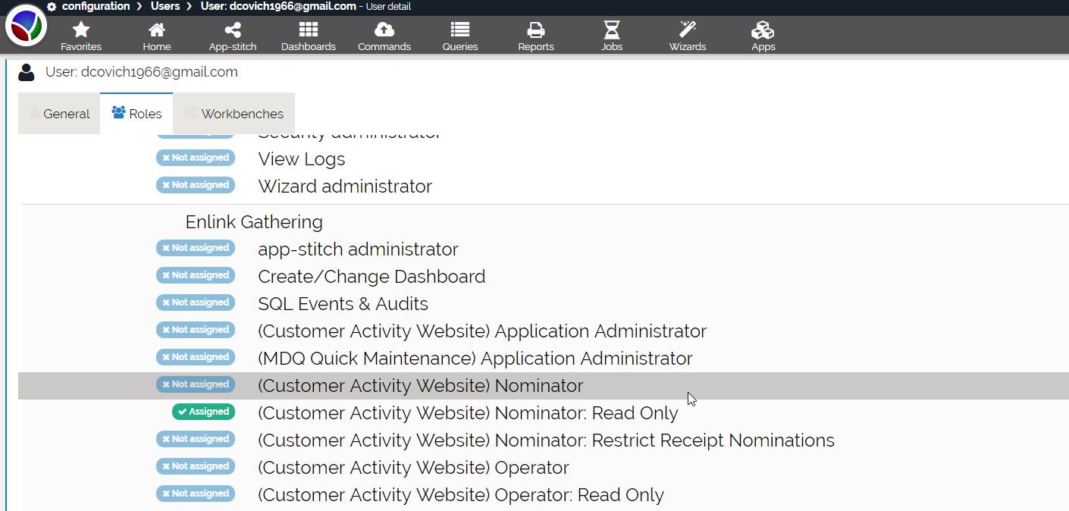
Task: Click the application logo in top-left corner
Action: (26, 25)
